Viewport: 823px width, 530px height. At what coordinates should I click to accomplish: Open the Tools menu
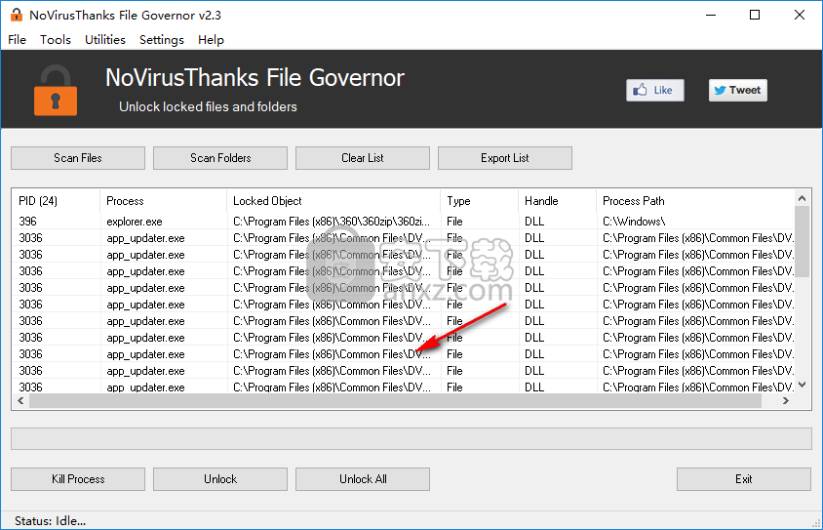pos(56,40)
